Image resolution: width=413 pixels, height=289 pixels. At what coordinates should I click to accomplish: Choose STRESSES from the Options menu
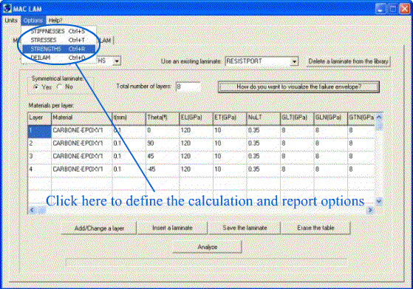(58, 40)
